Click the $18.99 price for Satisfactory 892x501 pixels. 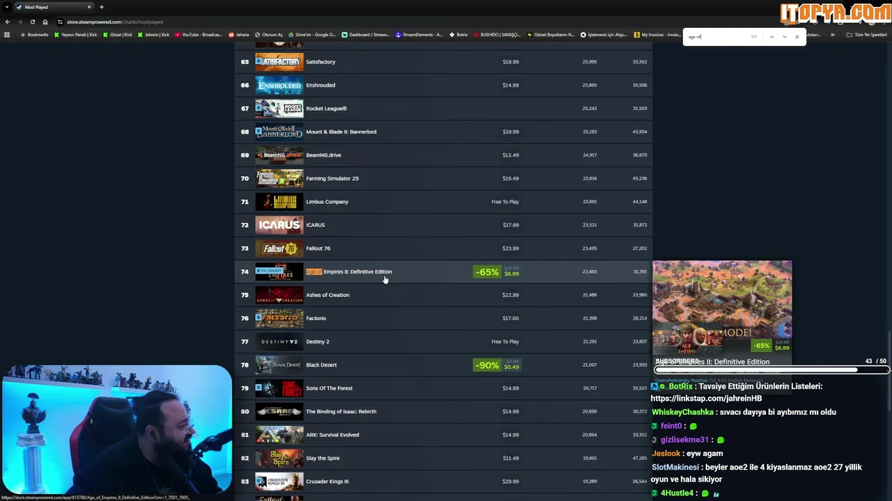[510, 62]
